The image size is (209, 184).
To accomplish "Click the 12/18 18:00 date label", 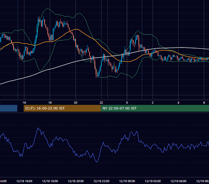I will pos(50,181).
